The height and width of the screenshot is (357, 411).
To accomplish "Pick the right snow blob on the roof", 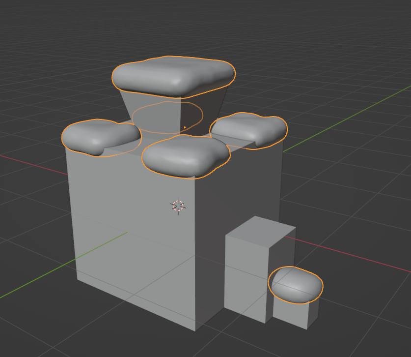I will pyautogui.click(x=249, y=129).
